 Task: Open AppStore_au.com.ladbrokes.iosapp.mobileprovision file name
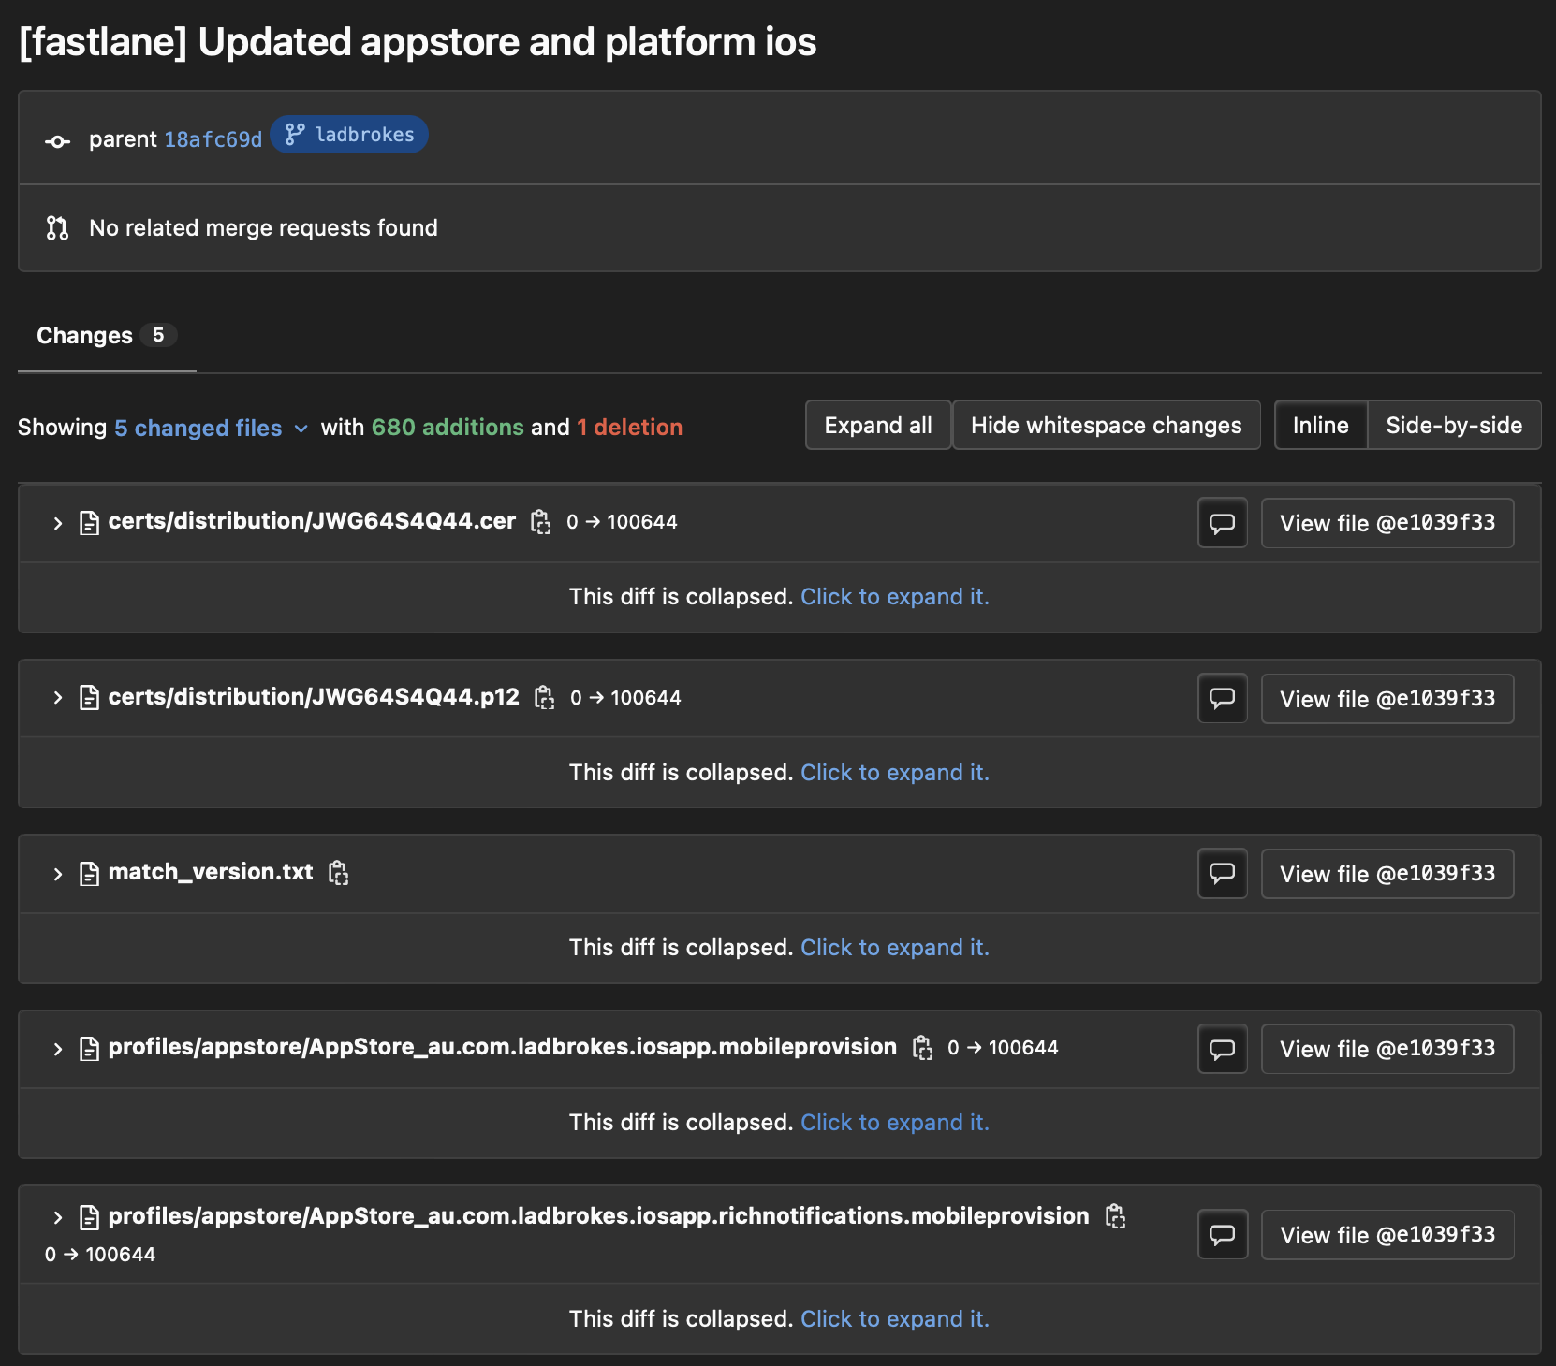(x=503, y=1047)
